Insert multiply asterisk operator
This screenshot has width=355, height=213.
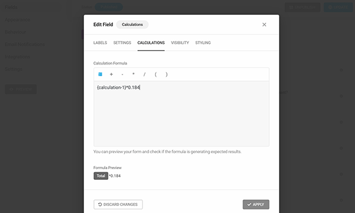133,74
